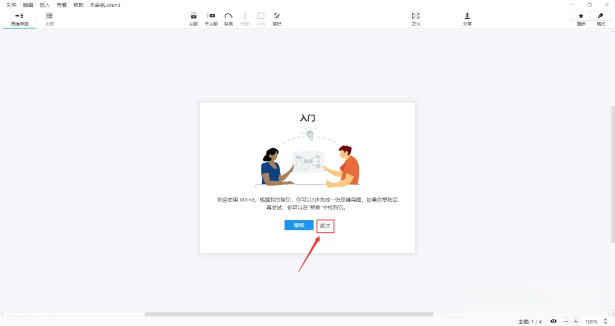Minimize the XMind window
The width and height of the screenshot is (615, 326).
click(572, 5)
